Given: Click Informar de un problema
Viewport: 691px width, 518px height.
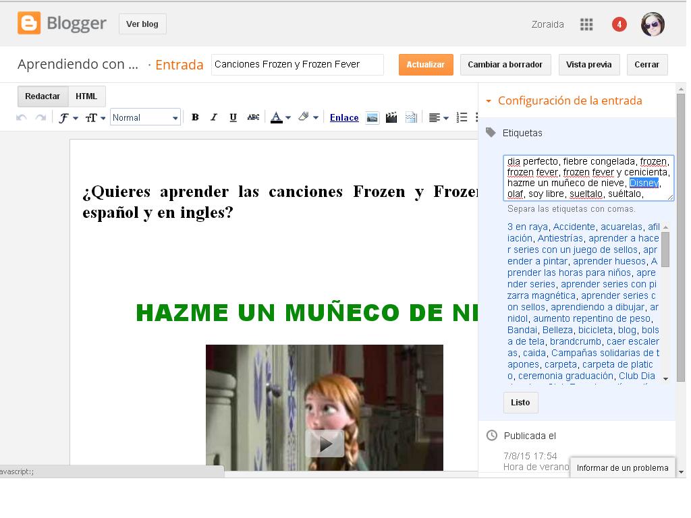Looking at the screenshot, I should (x=622, y=468).
